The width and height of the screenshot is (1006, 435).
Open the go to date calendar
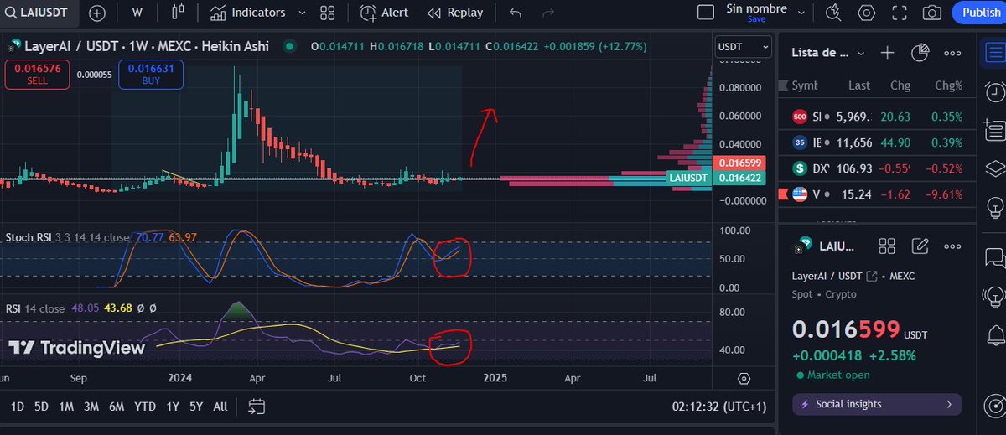point(257,407)
